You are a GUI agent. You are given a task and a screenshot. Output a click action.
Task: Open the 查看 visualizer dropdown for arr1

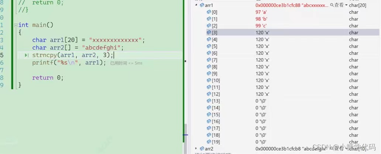click(346, 5)
